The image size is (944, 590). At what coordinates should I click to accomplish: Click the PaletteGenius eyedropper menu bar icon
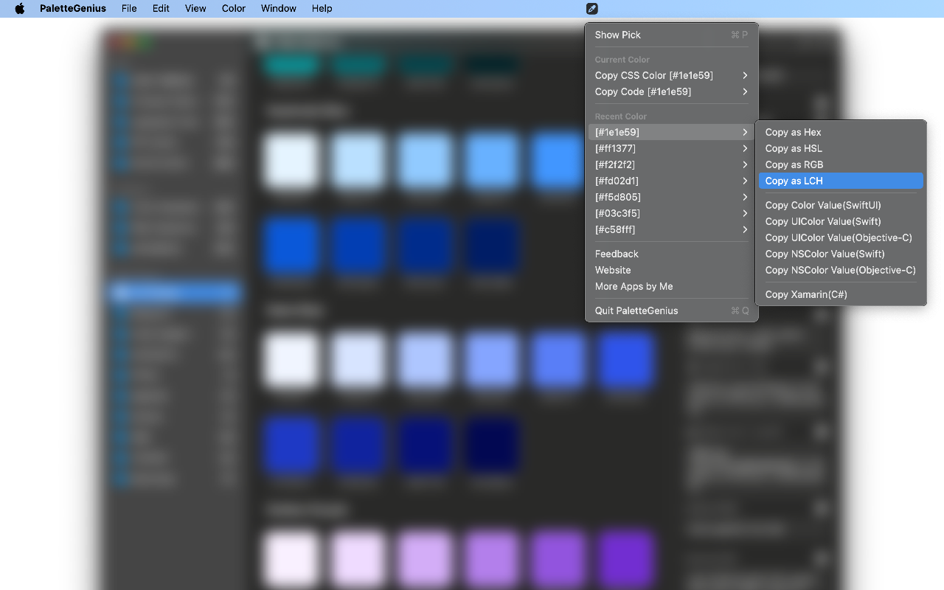click(x=592, y=9)
